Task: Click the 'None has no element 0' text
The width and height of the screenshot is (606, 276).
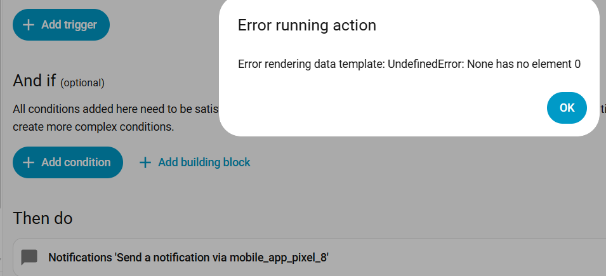Action: point(524,64)
